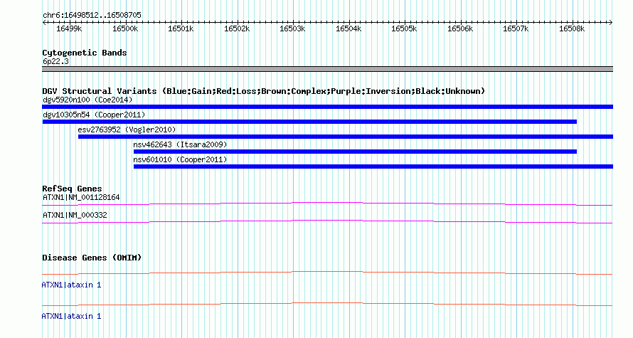Click the blue gain bar for nsv462643

(x=355, y=152)
